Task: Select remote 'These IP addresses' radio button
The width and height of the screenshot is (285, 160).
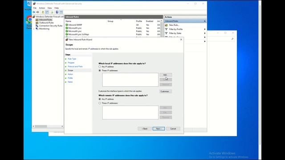Action: click(x=100, y=103)
